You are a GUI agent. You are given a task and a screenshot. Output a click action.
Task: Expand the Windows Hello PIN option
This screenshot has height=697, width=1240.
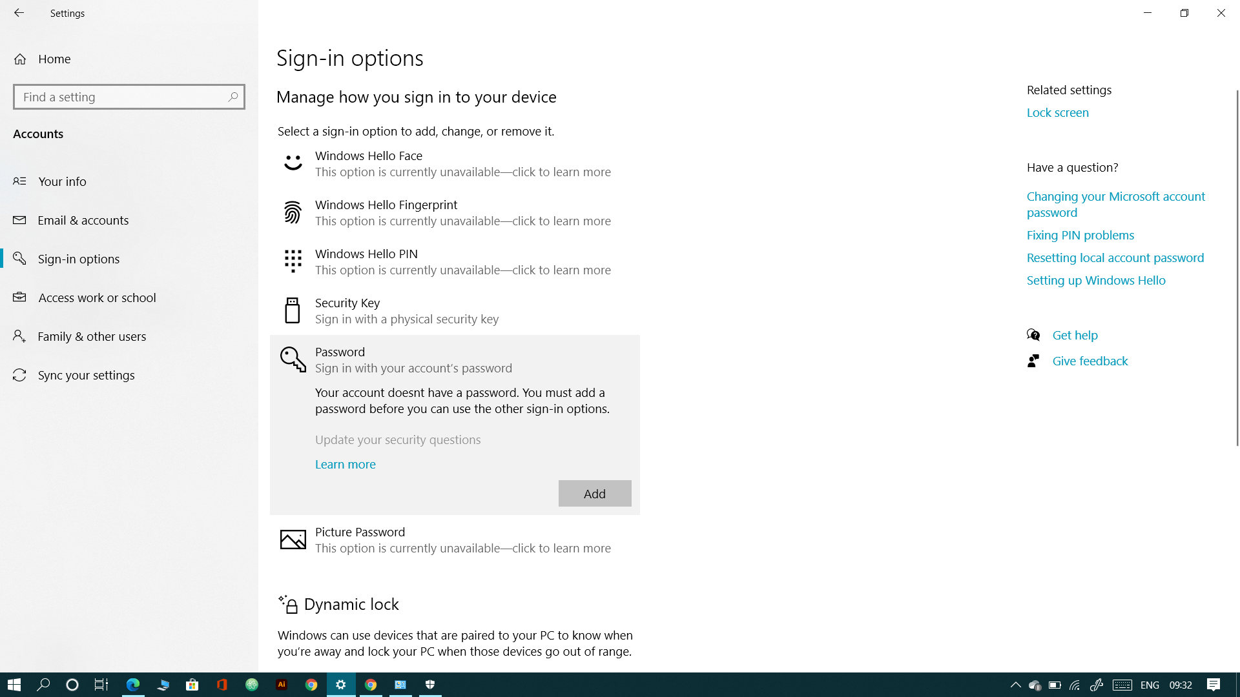click(455, 261)
